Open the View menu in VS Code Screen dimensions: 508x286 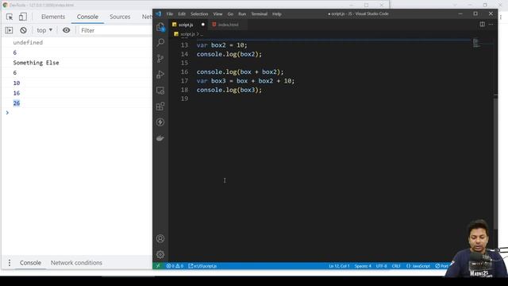tap(217, 14)
